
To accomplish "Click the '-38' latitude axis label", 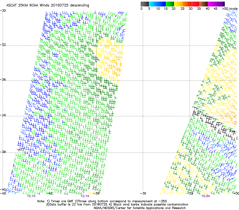I will [3, 152].
